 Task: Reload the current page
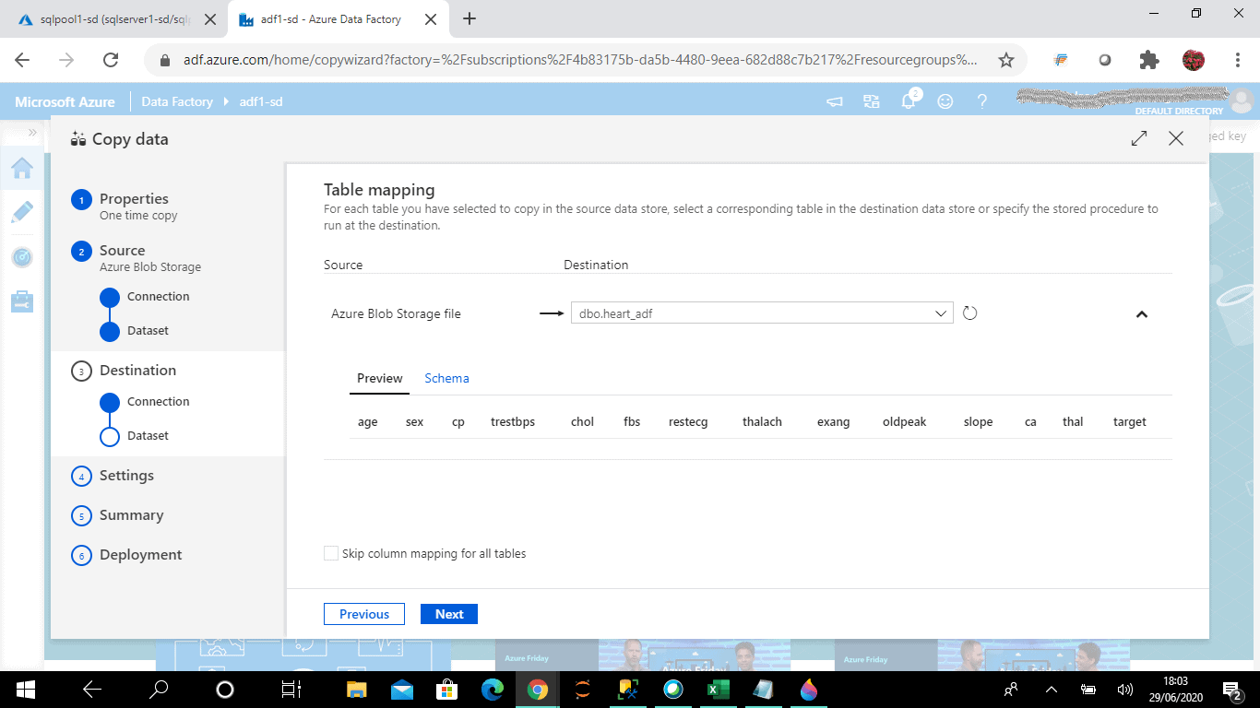point(111,60)
